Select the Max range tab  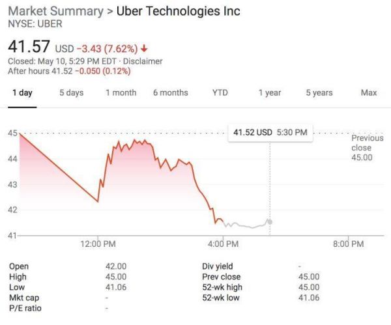[368, 92]
